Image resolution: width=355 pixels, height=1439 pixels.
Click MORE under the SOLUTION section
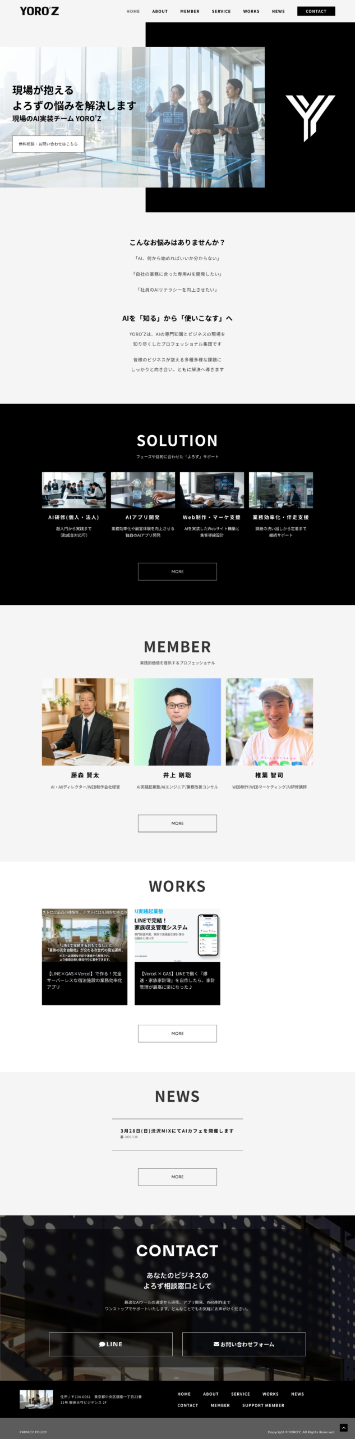[177, 571]
